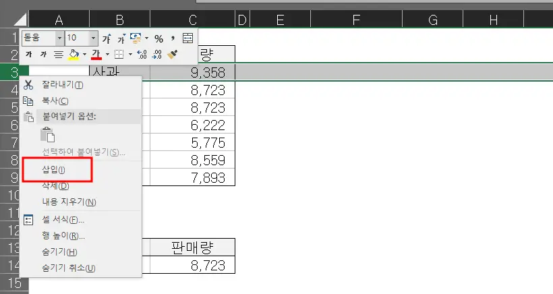The height and width of the screenshot is (294, 553).
Task: Click cell containing 6,222
Action: [x=193, y=125]
